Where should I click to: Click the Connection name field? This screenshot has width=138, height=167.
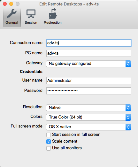(88, 43)
